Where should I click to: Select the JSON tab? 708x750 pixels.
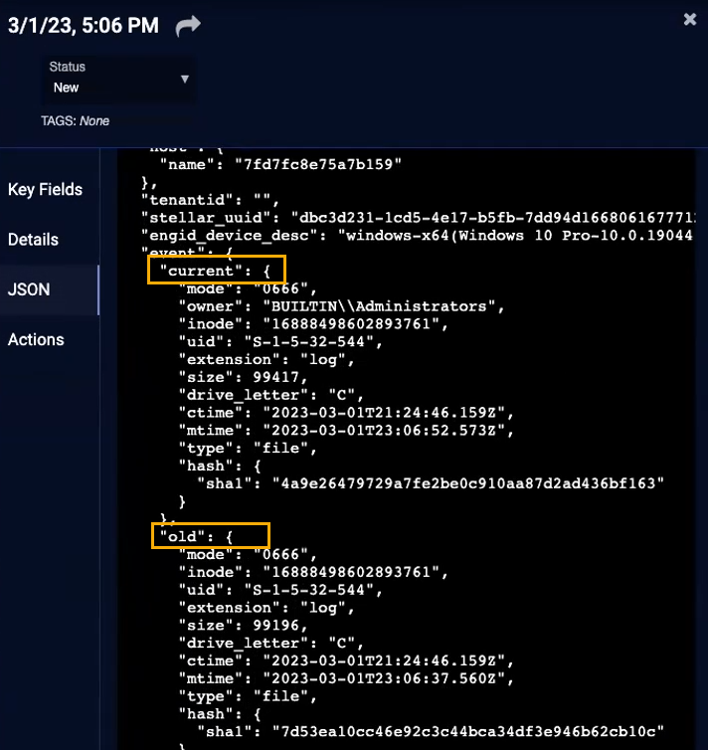coord(29,289)
